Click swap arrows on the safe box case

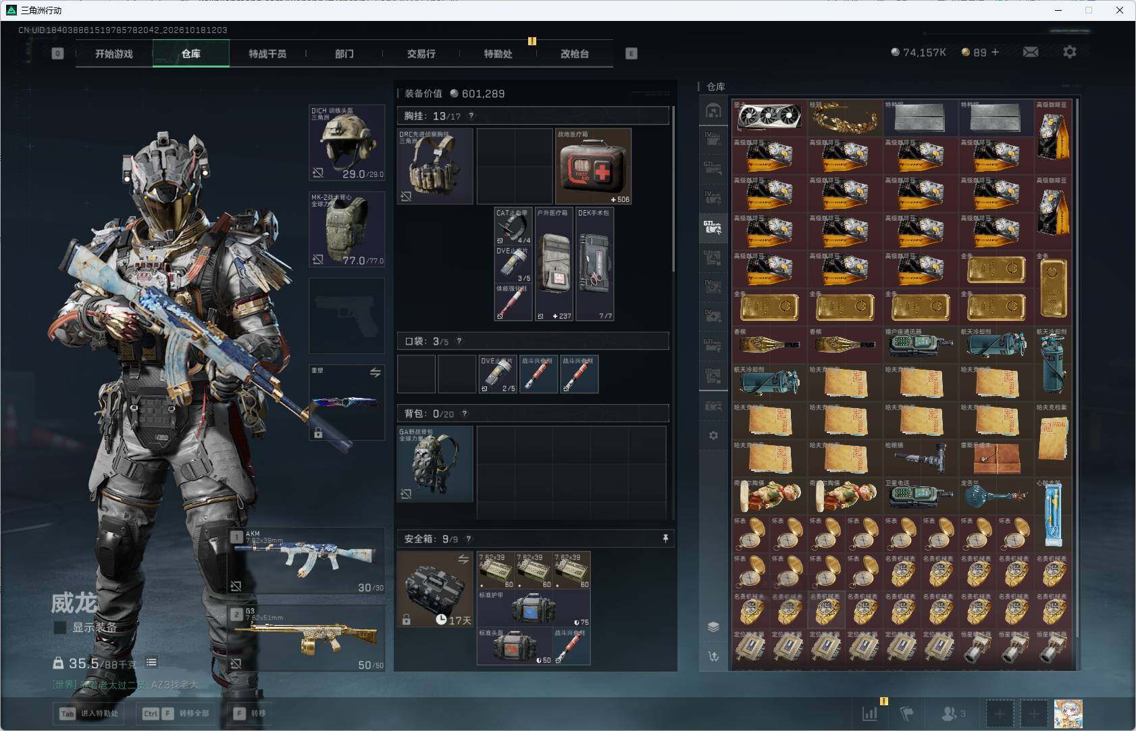pyautogui.click(x=463, y=559)
